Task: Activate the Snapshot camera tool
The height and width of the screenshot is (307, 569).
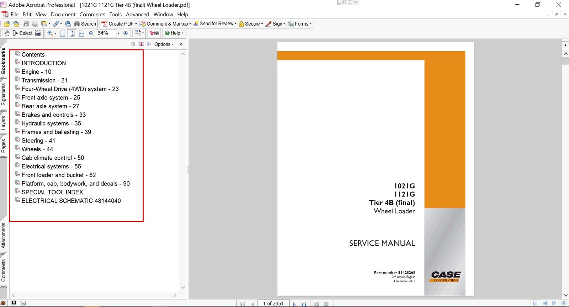Action: point(38,33)
